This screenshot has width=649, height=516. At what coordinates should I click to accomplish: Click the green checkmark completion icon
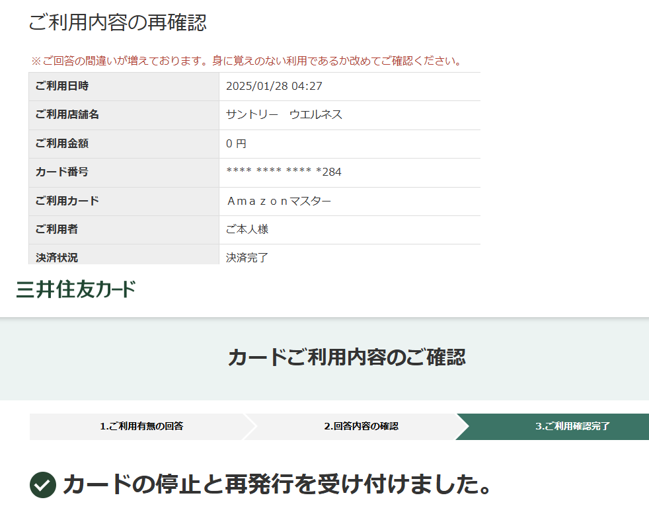[x=43, y=485]
